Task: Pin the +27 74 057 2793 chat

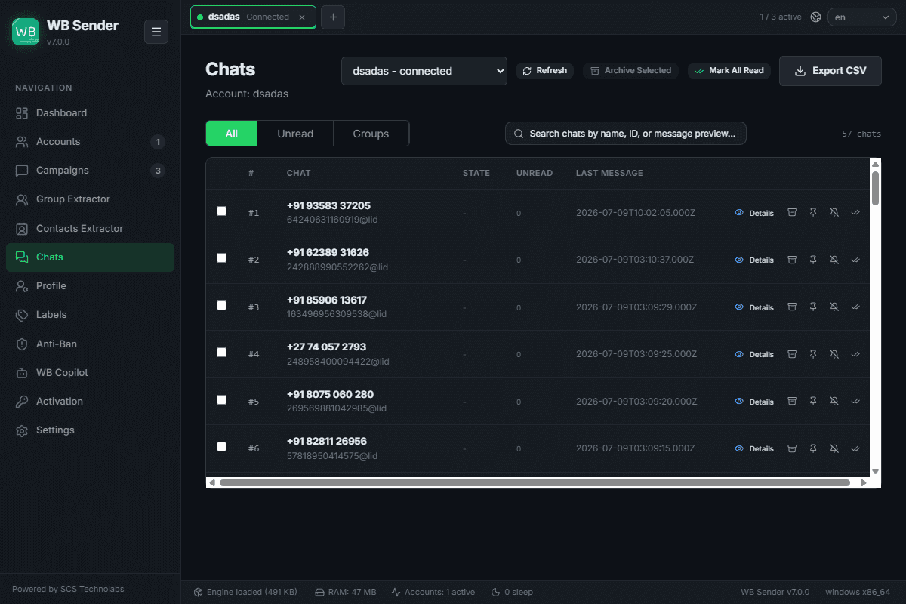Action: [x=813, y=354]
